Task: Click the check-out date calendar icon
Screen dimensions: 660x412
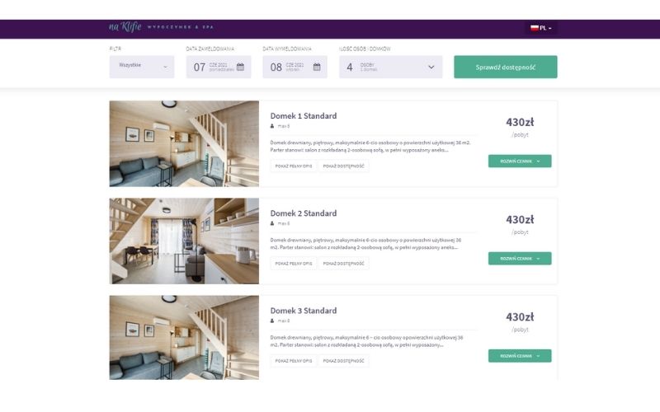Action: (317, 67)
